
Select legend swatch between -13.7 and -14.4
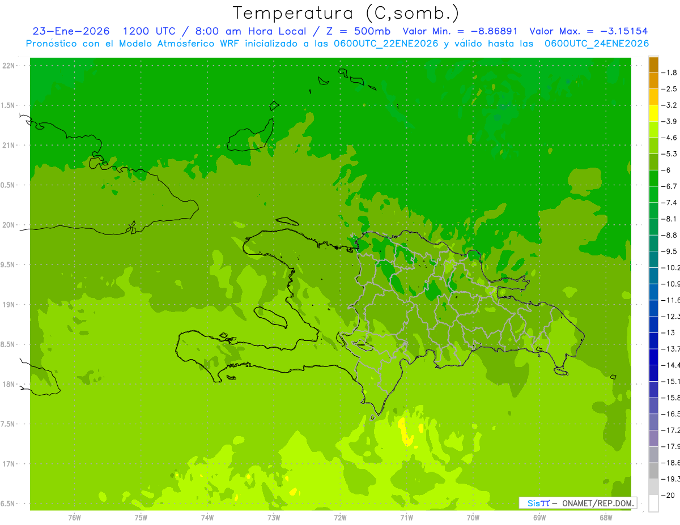click(653, 357)
